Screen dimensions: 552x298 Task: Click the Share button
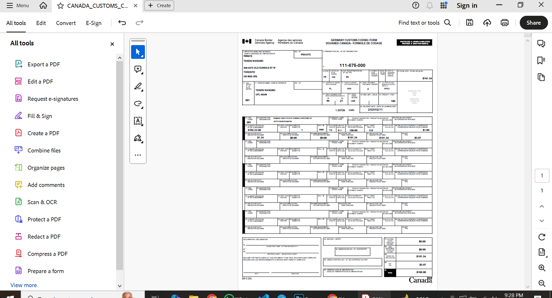tap(533, 23)
